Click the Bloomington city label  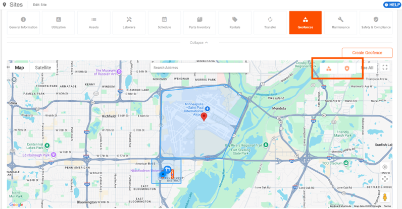(x=87, y=202)
